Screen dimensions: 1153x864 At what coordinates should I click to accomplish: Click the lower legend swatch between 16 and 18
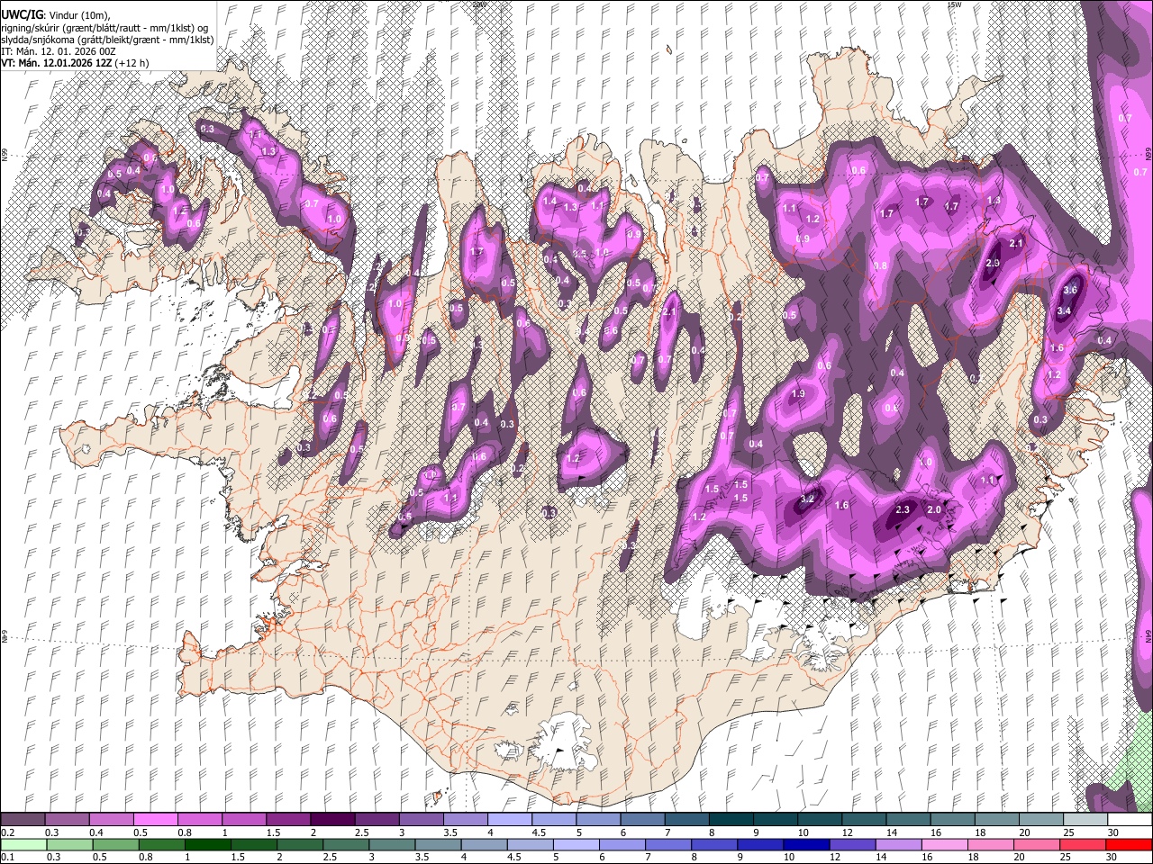pos(945,844)
